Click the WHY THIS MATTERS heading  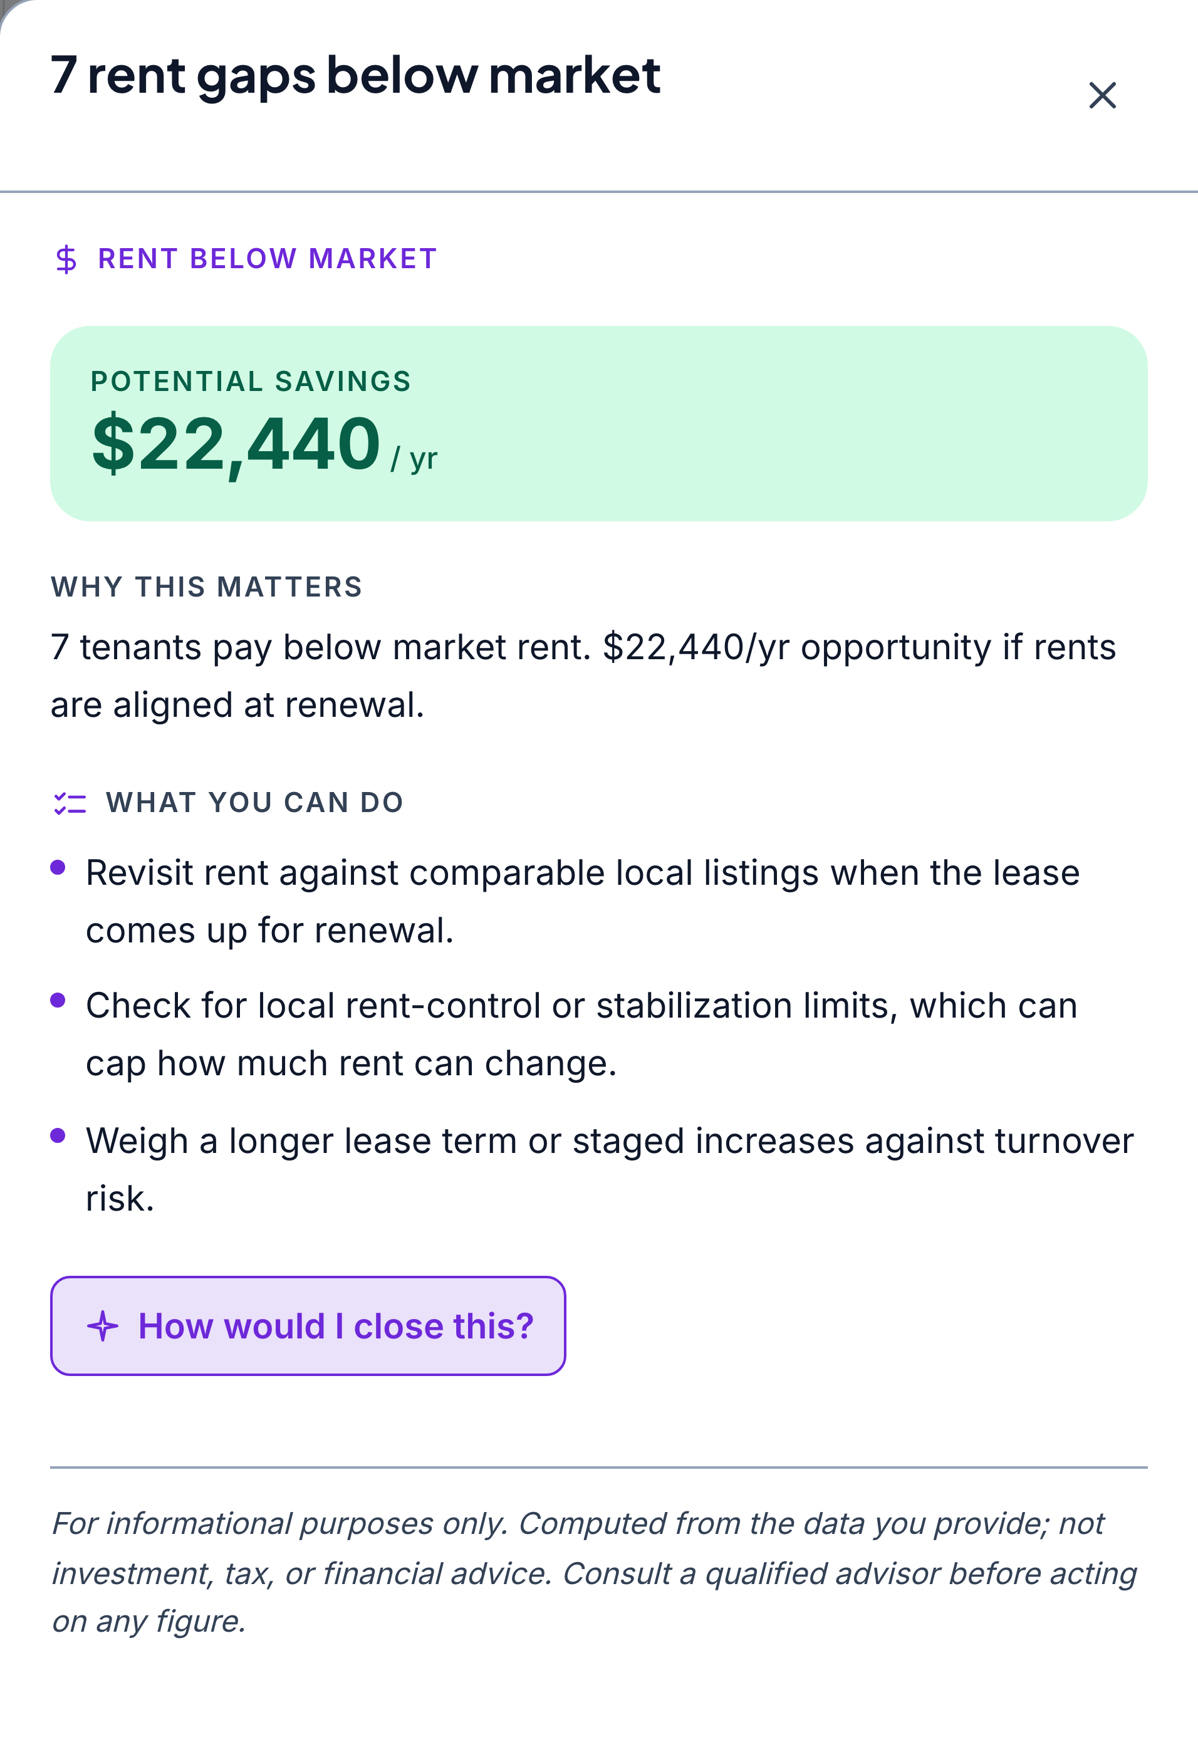click(x=207, y=587)
